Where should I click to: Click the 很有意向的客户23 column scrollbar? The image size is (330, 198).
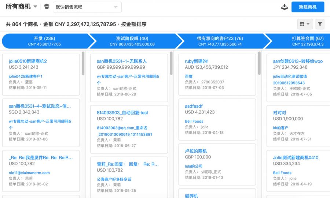click(x=259, y=63)
